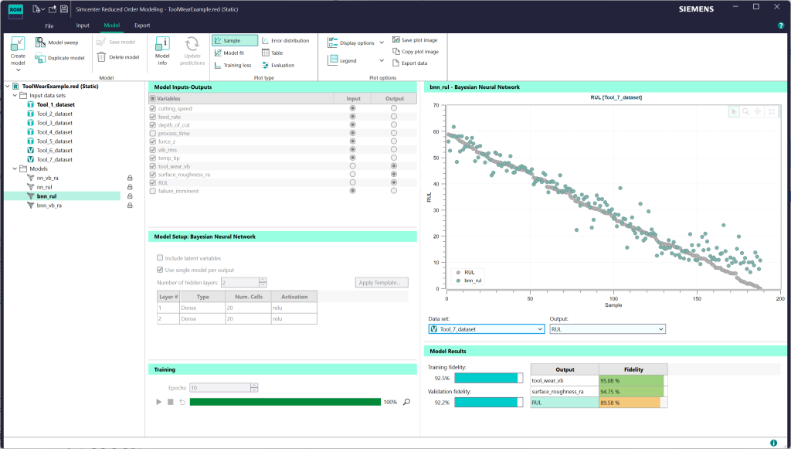Screen dimensions: 791x449
Task: Switch to the Export tab
Action: tap(142, 26)
